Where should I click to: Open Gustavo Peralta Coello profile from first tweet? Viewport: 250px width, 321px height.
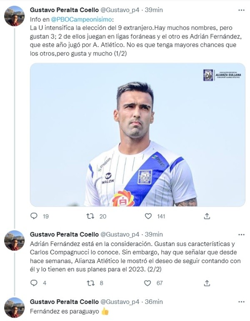pos(65,10)
